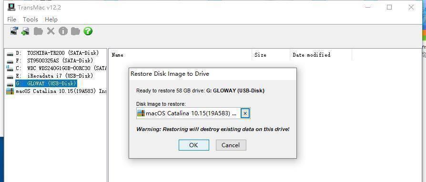Select D: TOSHIBA-TR200 drive in list
Screen dimensions: 426x182
pyautogui.click(x=53, y=53)
